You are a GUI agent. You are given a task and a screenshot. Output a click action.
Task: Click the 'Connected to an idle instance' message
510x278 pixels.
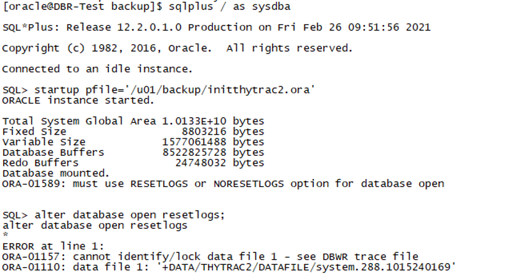97,69
